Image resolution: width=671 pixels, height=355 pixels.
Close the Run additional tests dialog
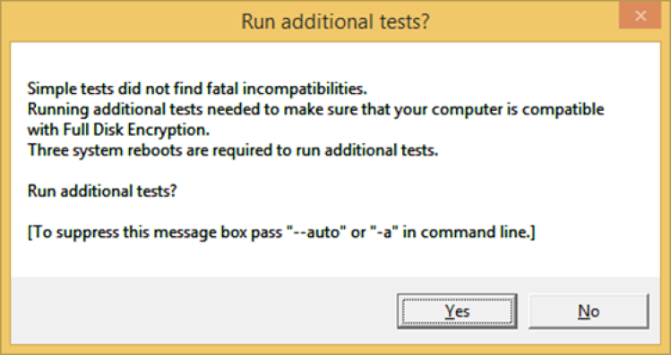641,16
